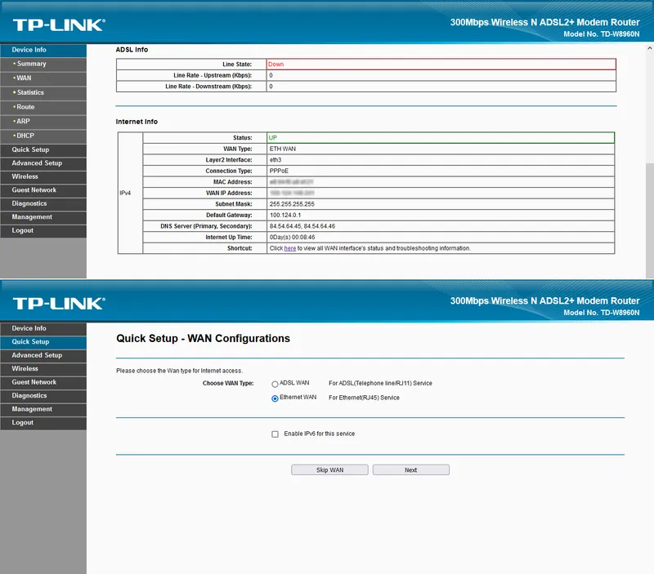The height and width of the screenshot is (574, 654).
Task: Click 'Quick Setup - WAN Configurations' heading
Action: pyautogui.click(x=203, y=338)
